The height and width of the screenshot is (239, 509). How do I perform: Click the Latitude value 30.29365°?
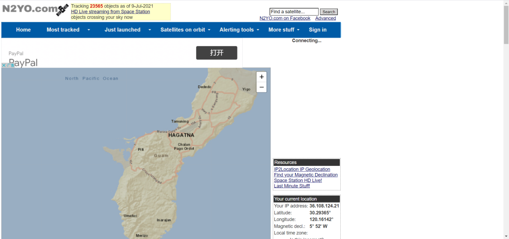coord(320,213)
